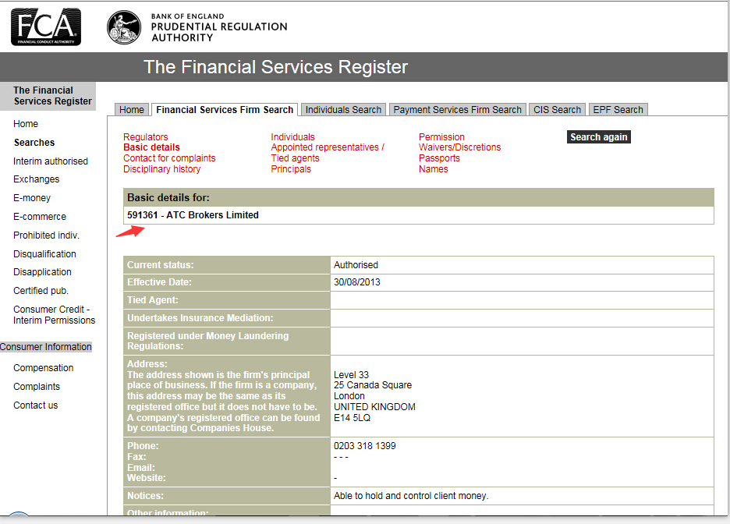Screen dimensions: 730x524
Task: Open the EPF Search tab
Action: [x=618, y=110]
